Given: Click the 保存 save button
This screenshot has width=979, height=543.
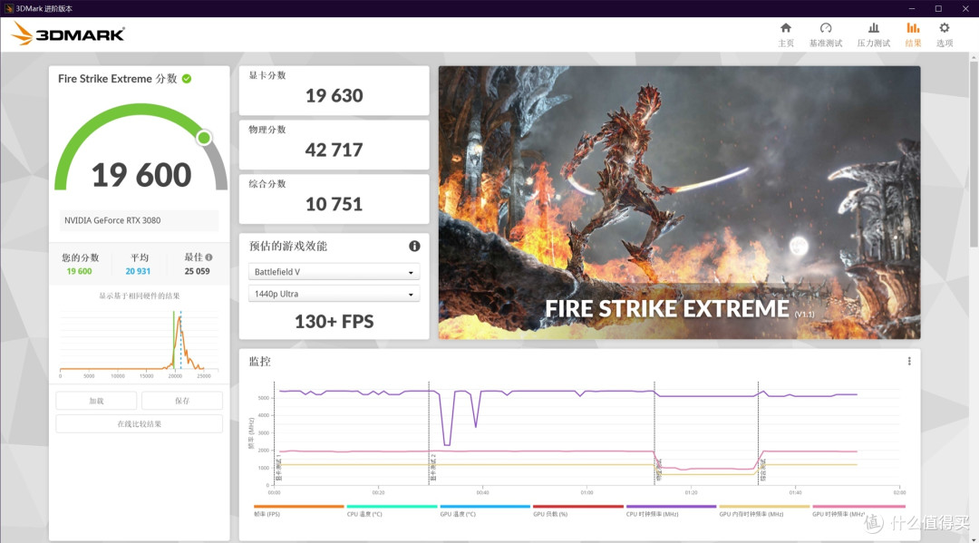Looking at the screenshot, I should coord(182,401).
